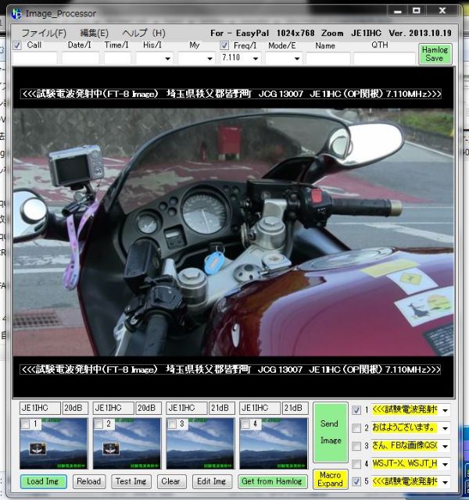Click the Load Img button

(43, 481)
